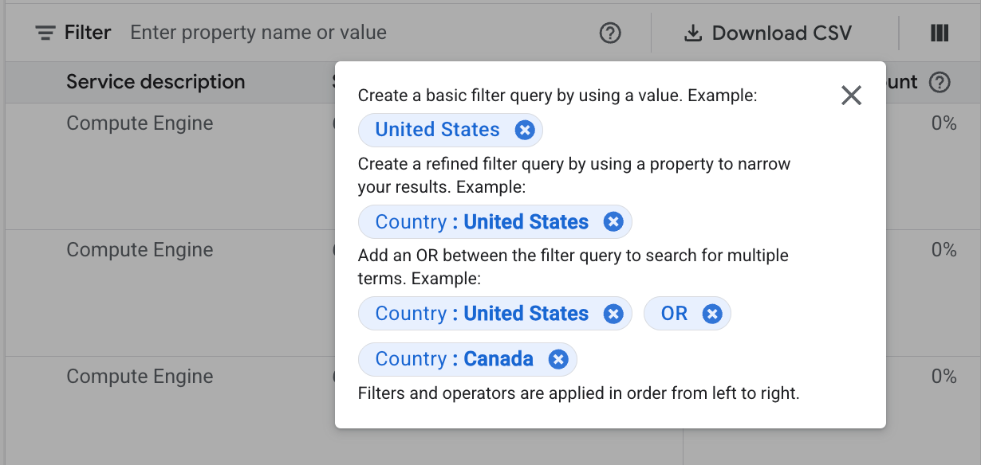Viewport: 981px width, 465px height.
Task: Delete the Country : Canada chip
Action: [557, 359]
